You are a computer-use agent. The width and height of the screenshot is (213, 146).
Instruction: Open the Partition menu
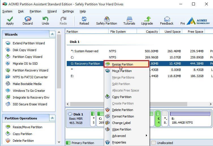(x=35, y=11)
